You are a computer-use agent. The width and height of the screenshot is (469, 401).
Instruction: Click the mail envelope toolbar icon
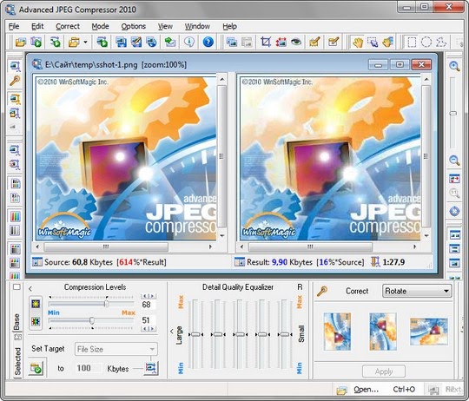point(170,43)
